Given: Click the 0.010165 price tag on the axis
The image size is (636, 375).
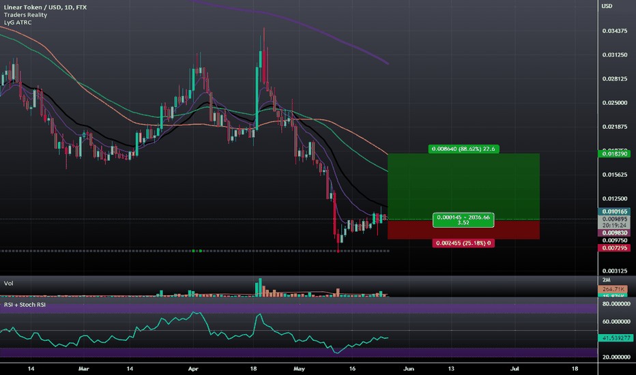Looking at the screenshot, I should click(x=614, y=211).
